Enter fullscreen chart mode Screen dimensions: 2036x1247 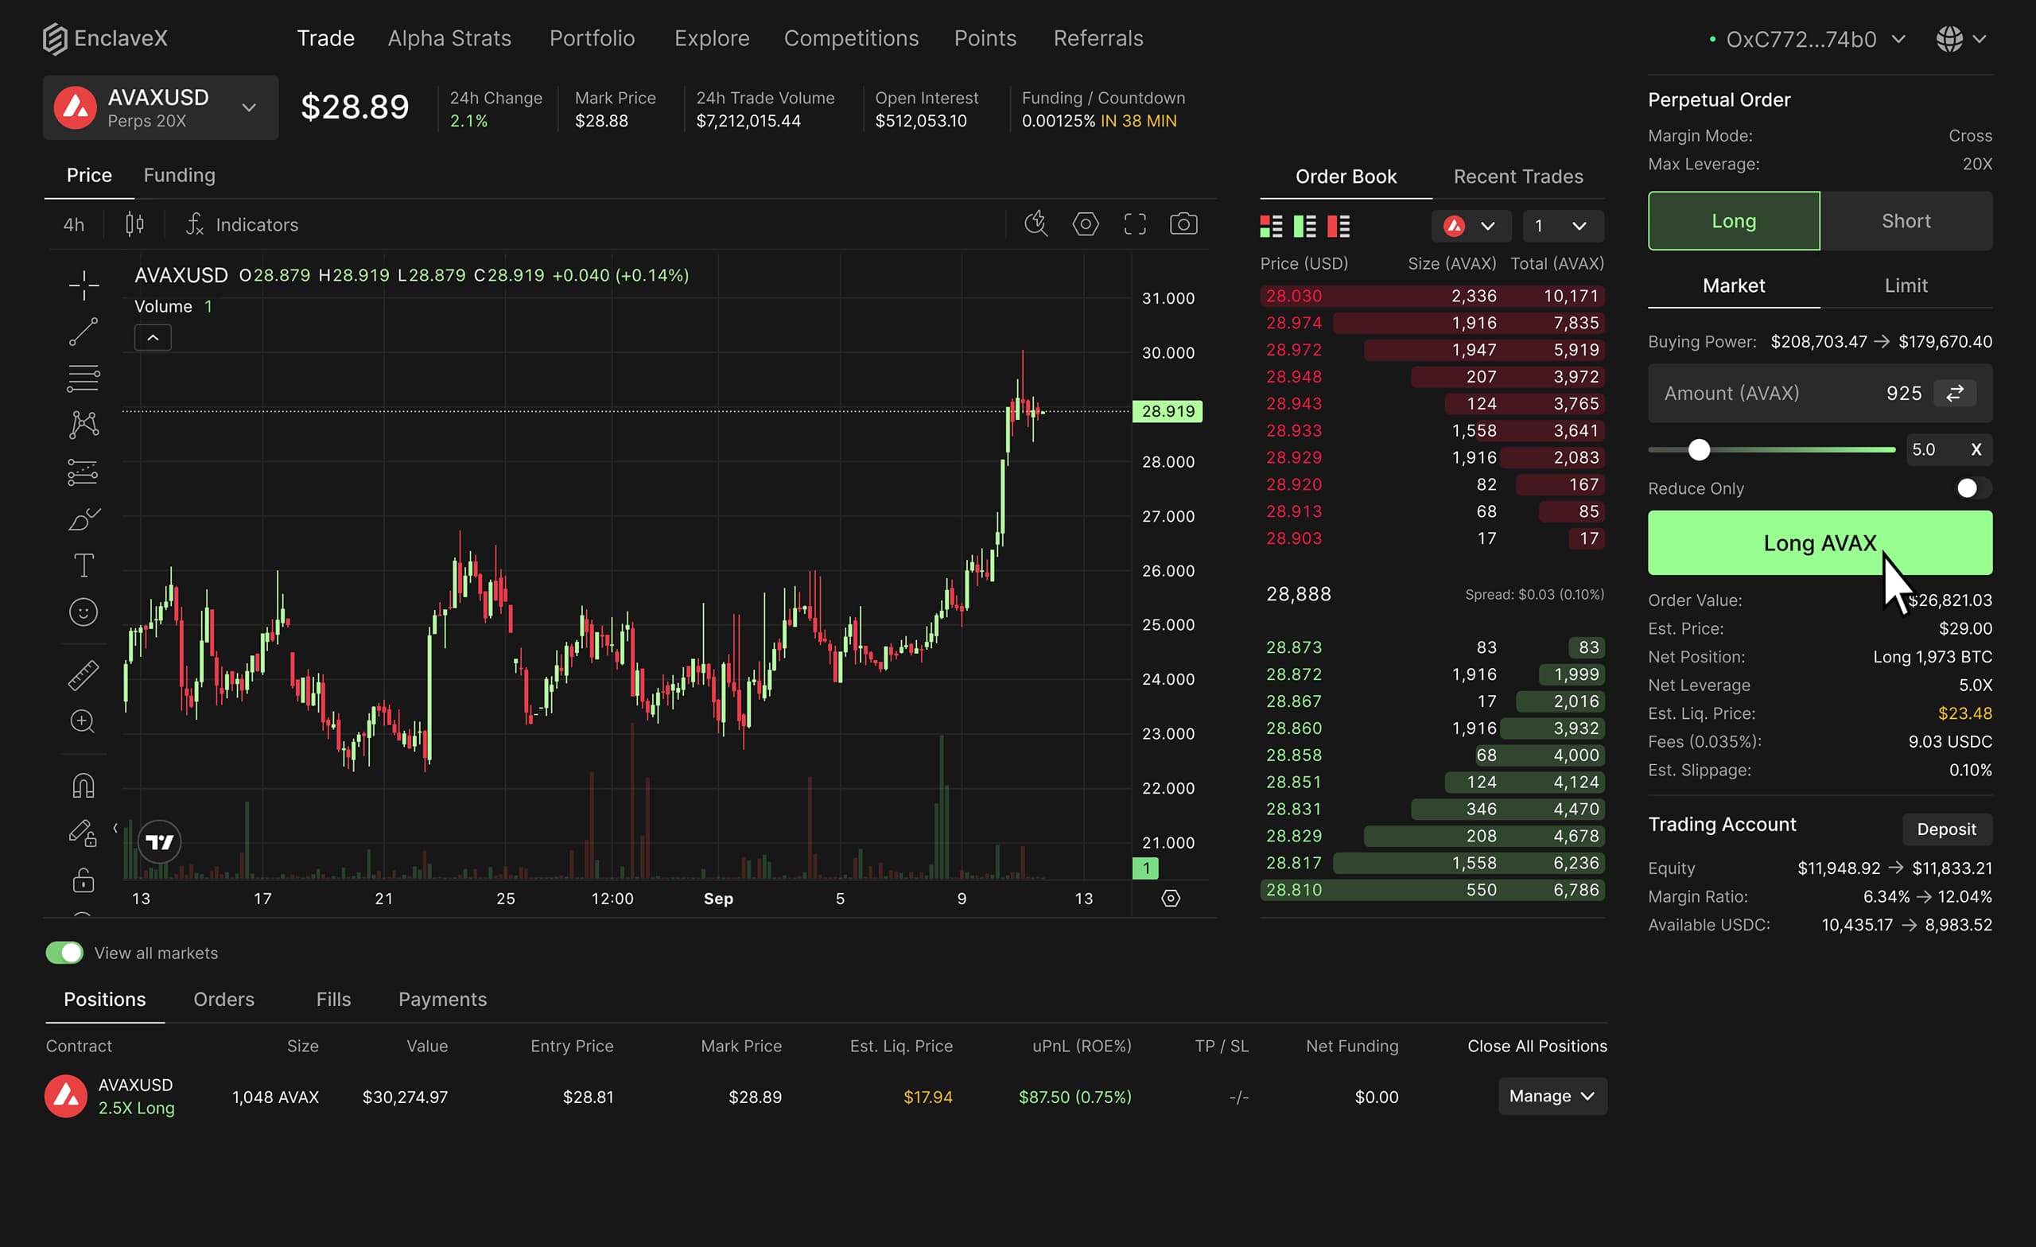click(1136, 224)
